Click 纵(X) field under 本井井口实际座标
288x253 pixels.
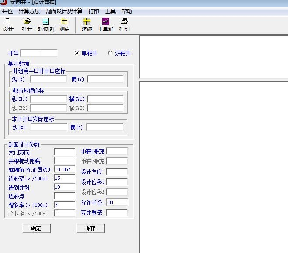pos(49,127)
